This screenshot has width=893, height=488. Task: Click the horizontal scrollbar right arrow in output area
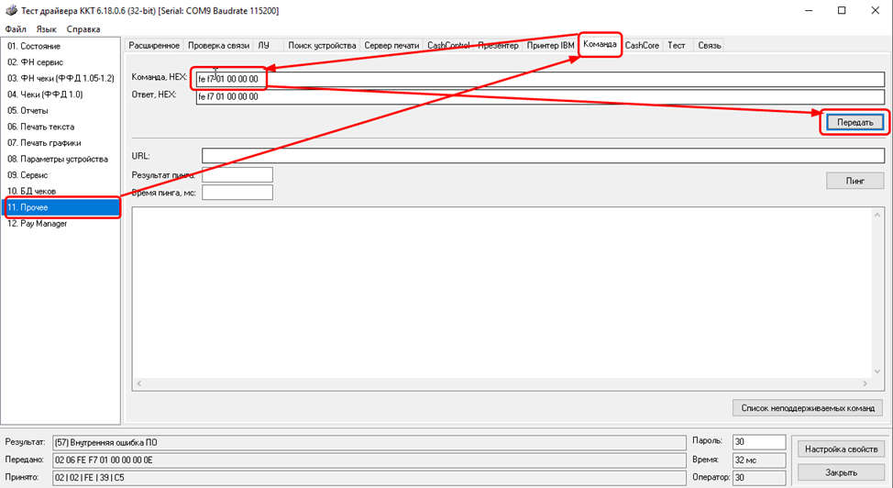pyautogui.click(x=865, y=383)
